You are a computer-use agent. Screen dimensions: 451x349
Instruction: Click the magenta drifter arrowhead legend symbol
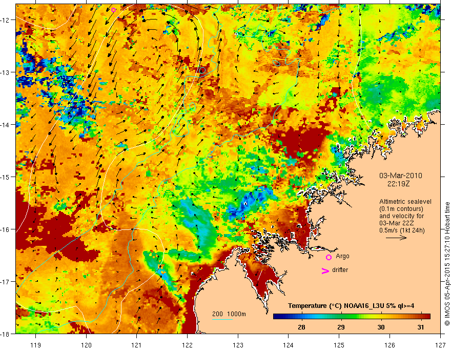pos(325,270)
